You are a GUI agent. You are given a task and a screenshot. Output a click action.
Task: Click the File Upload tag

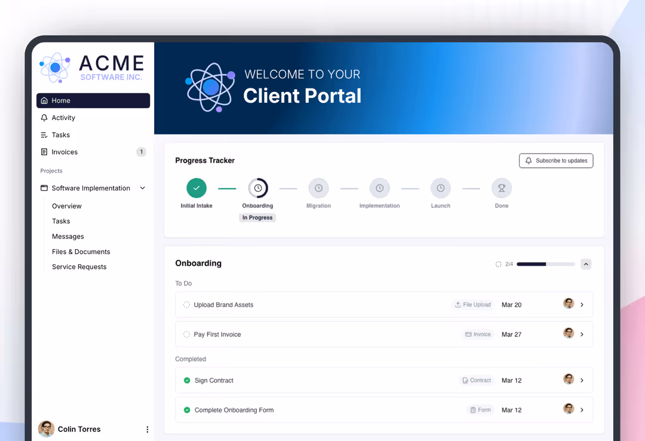pos(473,305)
